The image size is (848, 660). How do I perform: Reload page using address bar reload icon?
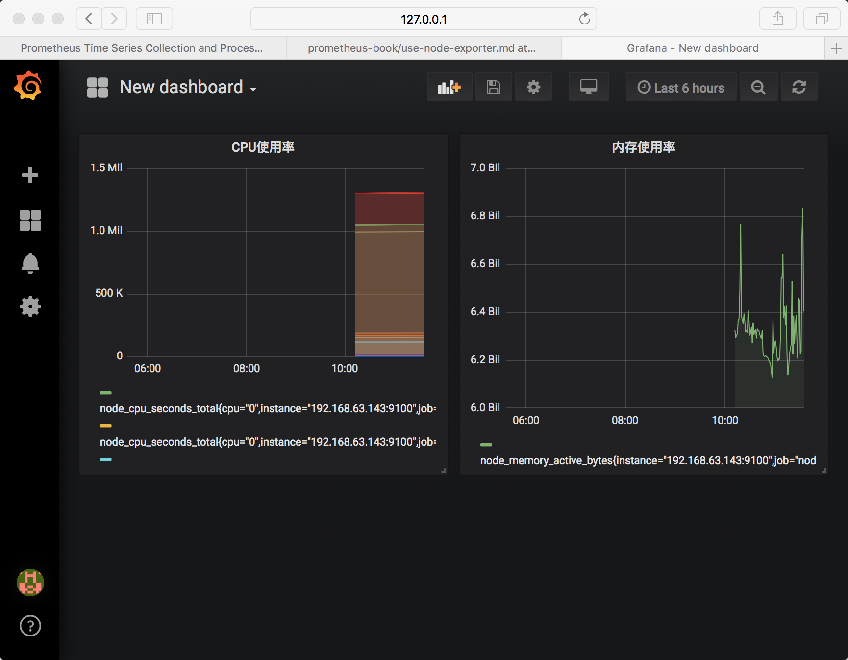tap(584, 19)
